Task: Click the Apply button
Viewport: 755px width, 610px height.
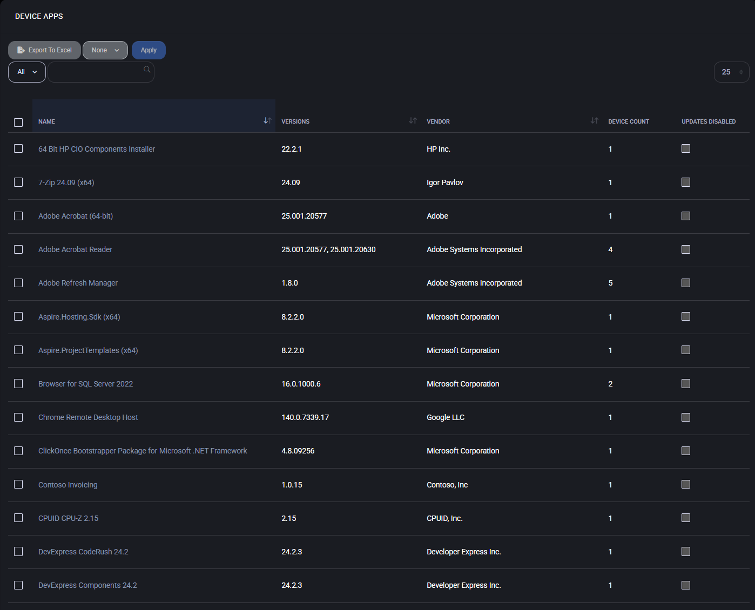Action: pos(149,50)
